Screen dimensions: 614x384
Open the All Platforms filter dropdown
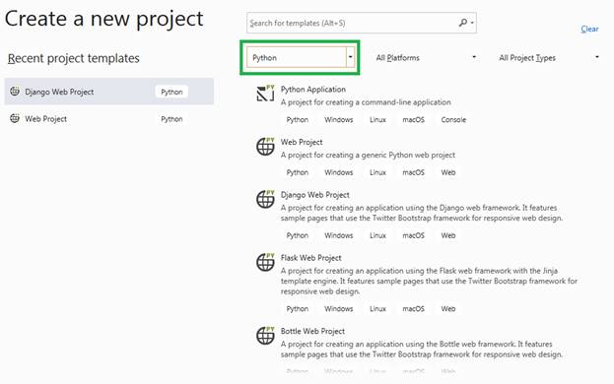(426, 58)
